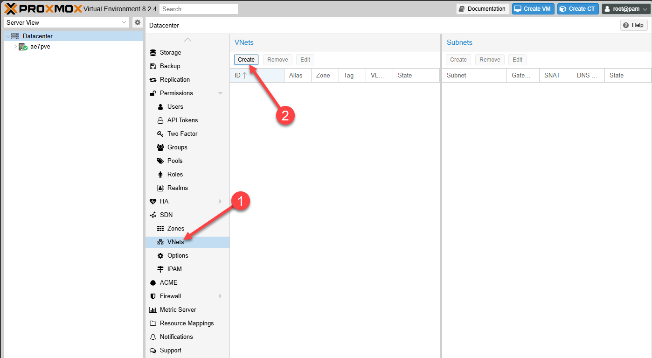This screenshot has width=652, height=358.
Task: Click the IPAM signpost icon
Action: pos(160,269)
